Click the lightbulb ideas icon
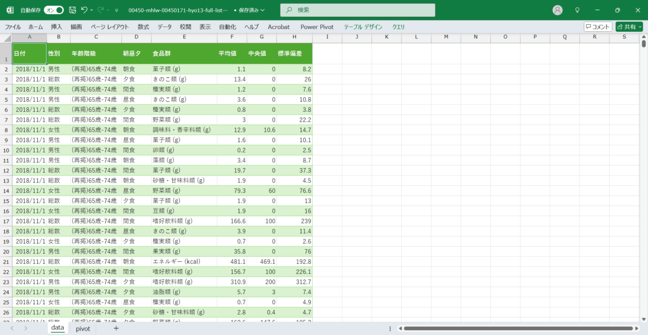 [577, 10]
